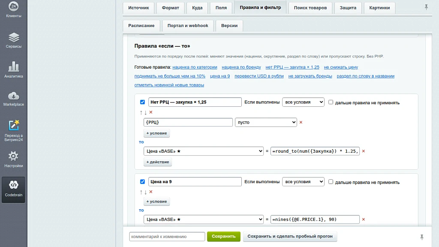Insert ready rule «не загружать бренды»
This screenshot has width=439, height=247.
(310, 76)
